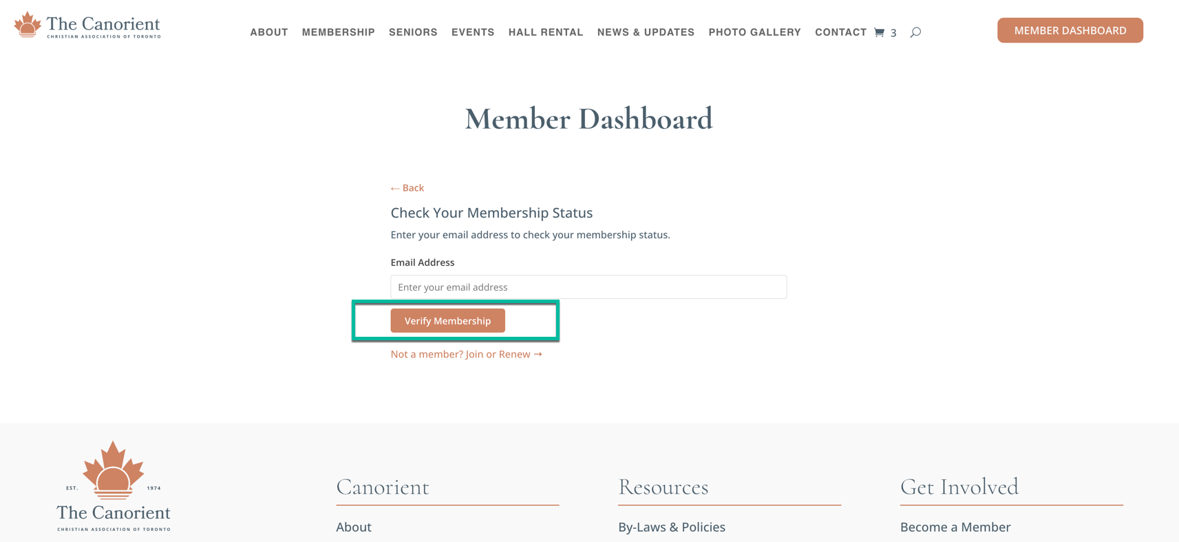Click the Verify Membership button
1179x542 pixels.
click(x=448, y=321)
